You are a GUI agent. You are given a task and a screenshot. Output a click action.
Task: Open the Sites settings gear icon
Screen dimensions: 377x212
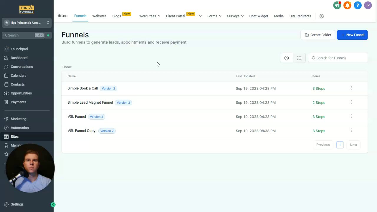pos(322,16)
